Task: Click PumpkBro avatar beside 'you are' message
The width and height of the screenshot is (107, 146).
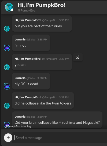Action: tap(7, 67)
